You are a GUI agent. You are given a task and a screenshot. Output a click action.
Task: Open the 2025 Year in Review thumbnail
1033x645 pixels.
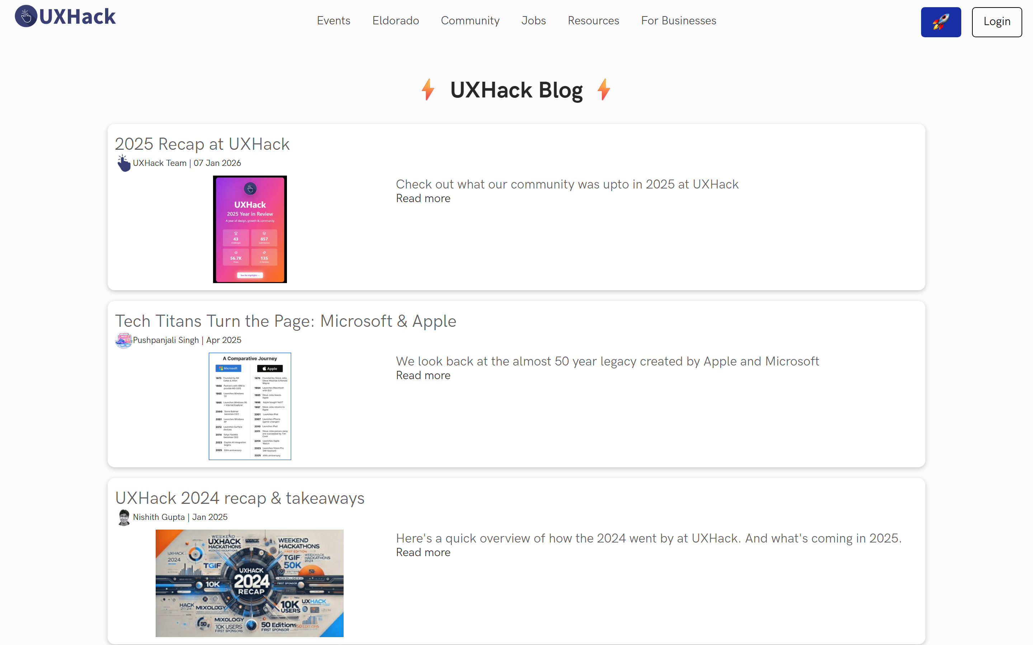click(x=250, y=229)
